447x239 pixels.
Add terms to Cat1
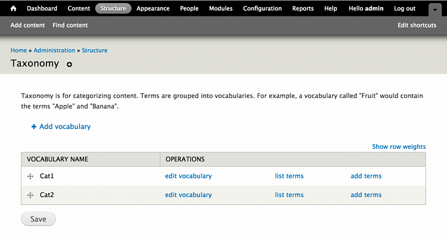tap(366, 176)
